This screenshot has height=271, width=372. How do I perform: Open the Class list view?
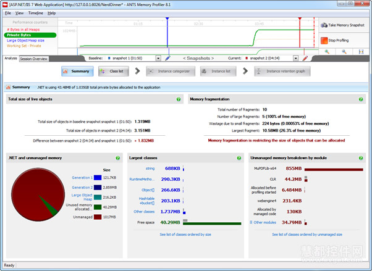point(114,71)
